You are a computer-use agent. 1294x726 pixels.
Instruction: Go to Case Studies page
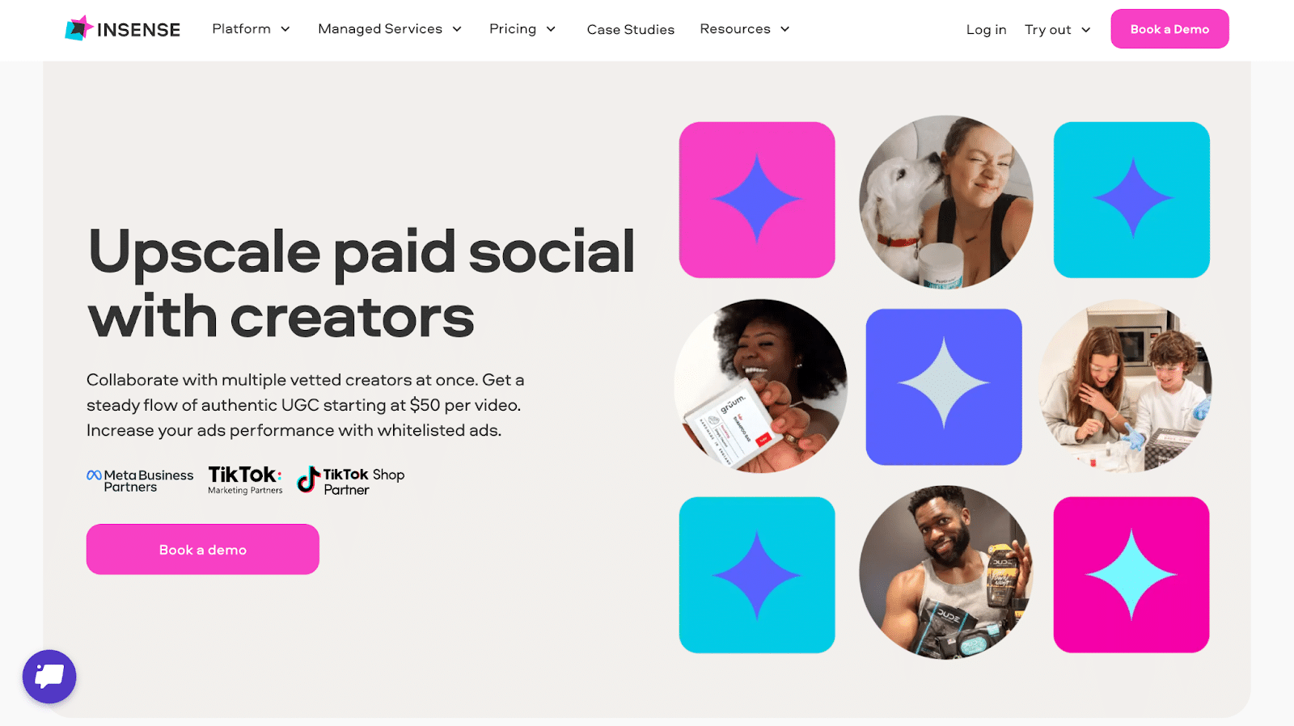(631, 30)
